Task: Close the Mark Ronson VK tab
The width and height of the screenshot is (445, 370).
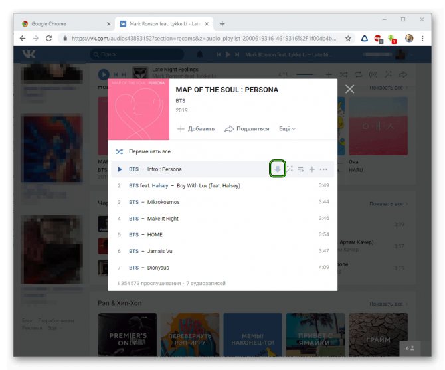Action: coord(207,24)
